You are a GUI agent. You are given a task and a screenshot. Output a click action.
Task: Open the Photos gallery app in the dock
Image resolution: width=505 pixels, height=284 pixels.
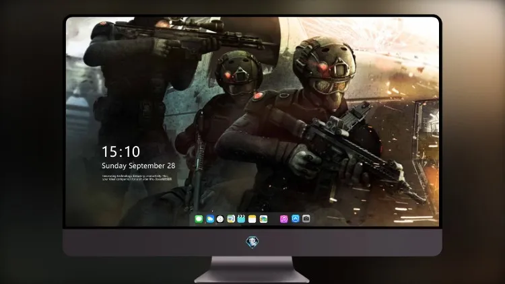263,219
